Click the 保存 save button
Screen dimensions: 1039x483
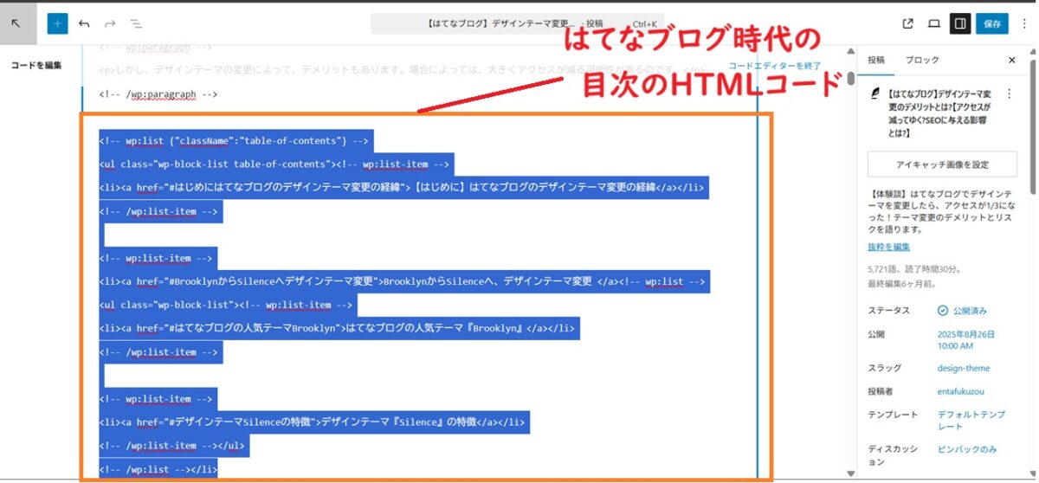pyautogui.click(x=991, y=23)
